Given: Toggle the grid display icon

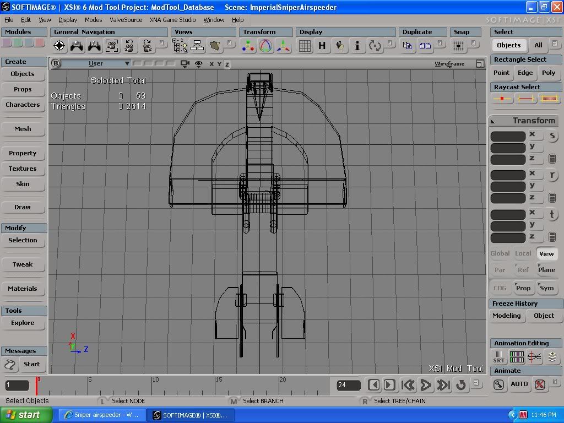Looking at the screenshot, I should [x=305, y=46].
